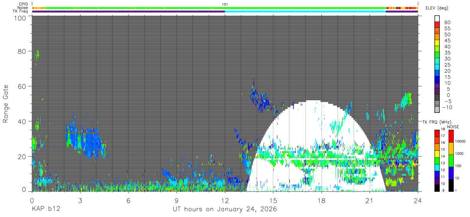Click the 10000 label on the NOISE legend

coord(460,141)
